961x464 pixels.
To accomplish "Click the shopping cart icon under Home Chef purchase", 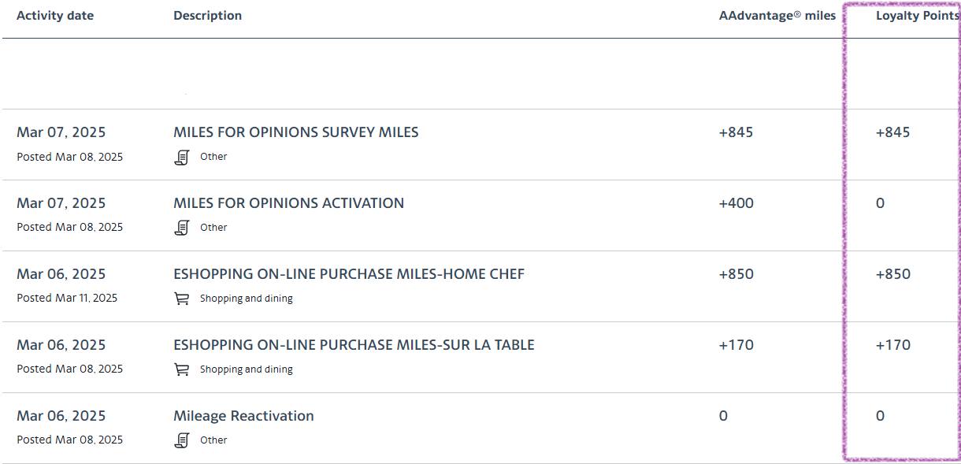I will (182, 299).
